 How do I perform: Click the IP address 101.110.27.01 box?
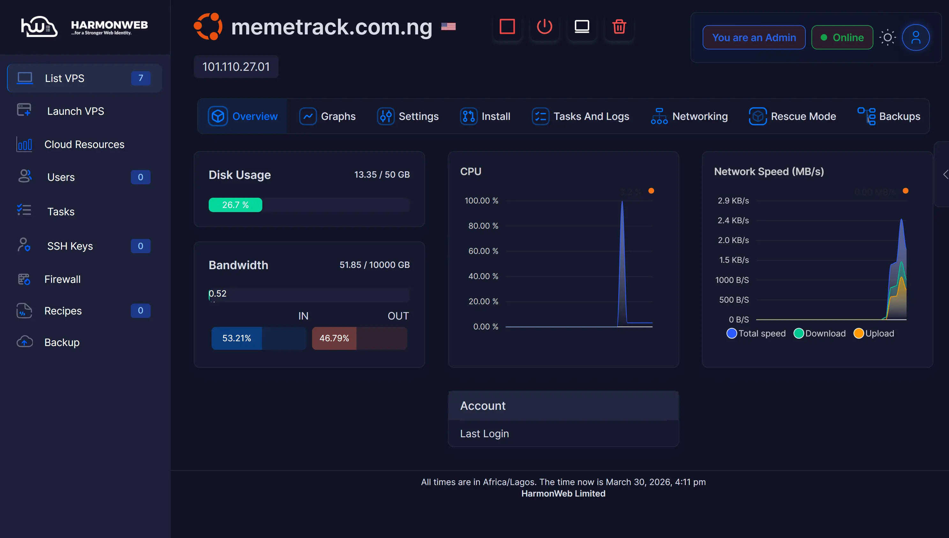[236, 67]
